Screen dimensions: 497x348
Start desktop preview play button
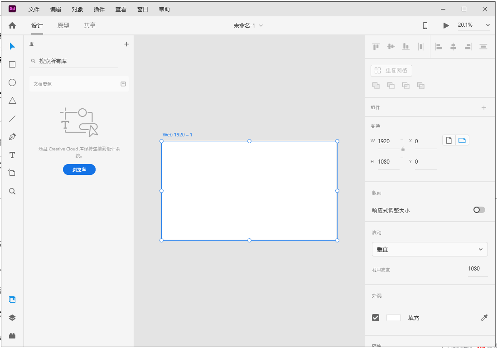point(446,25)
